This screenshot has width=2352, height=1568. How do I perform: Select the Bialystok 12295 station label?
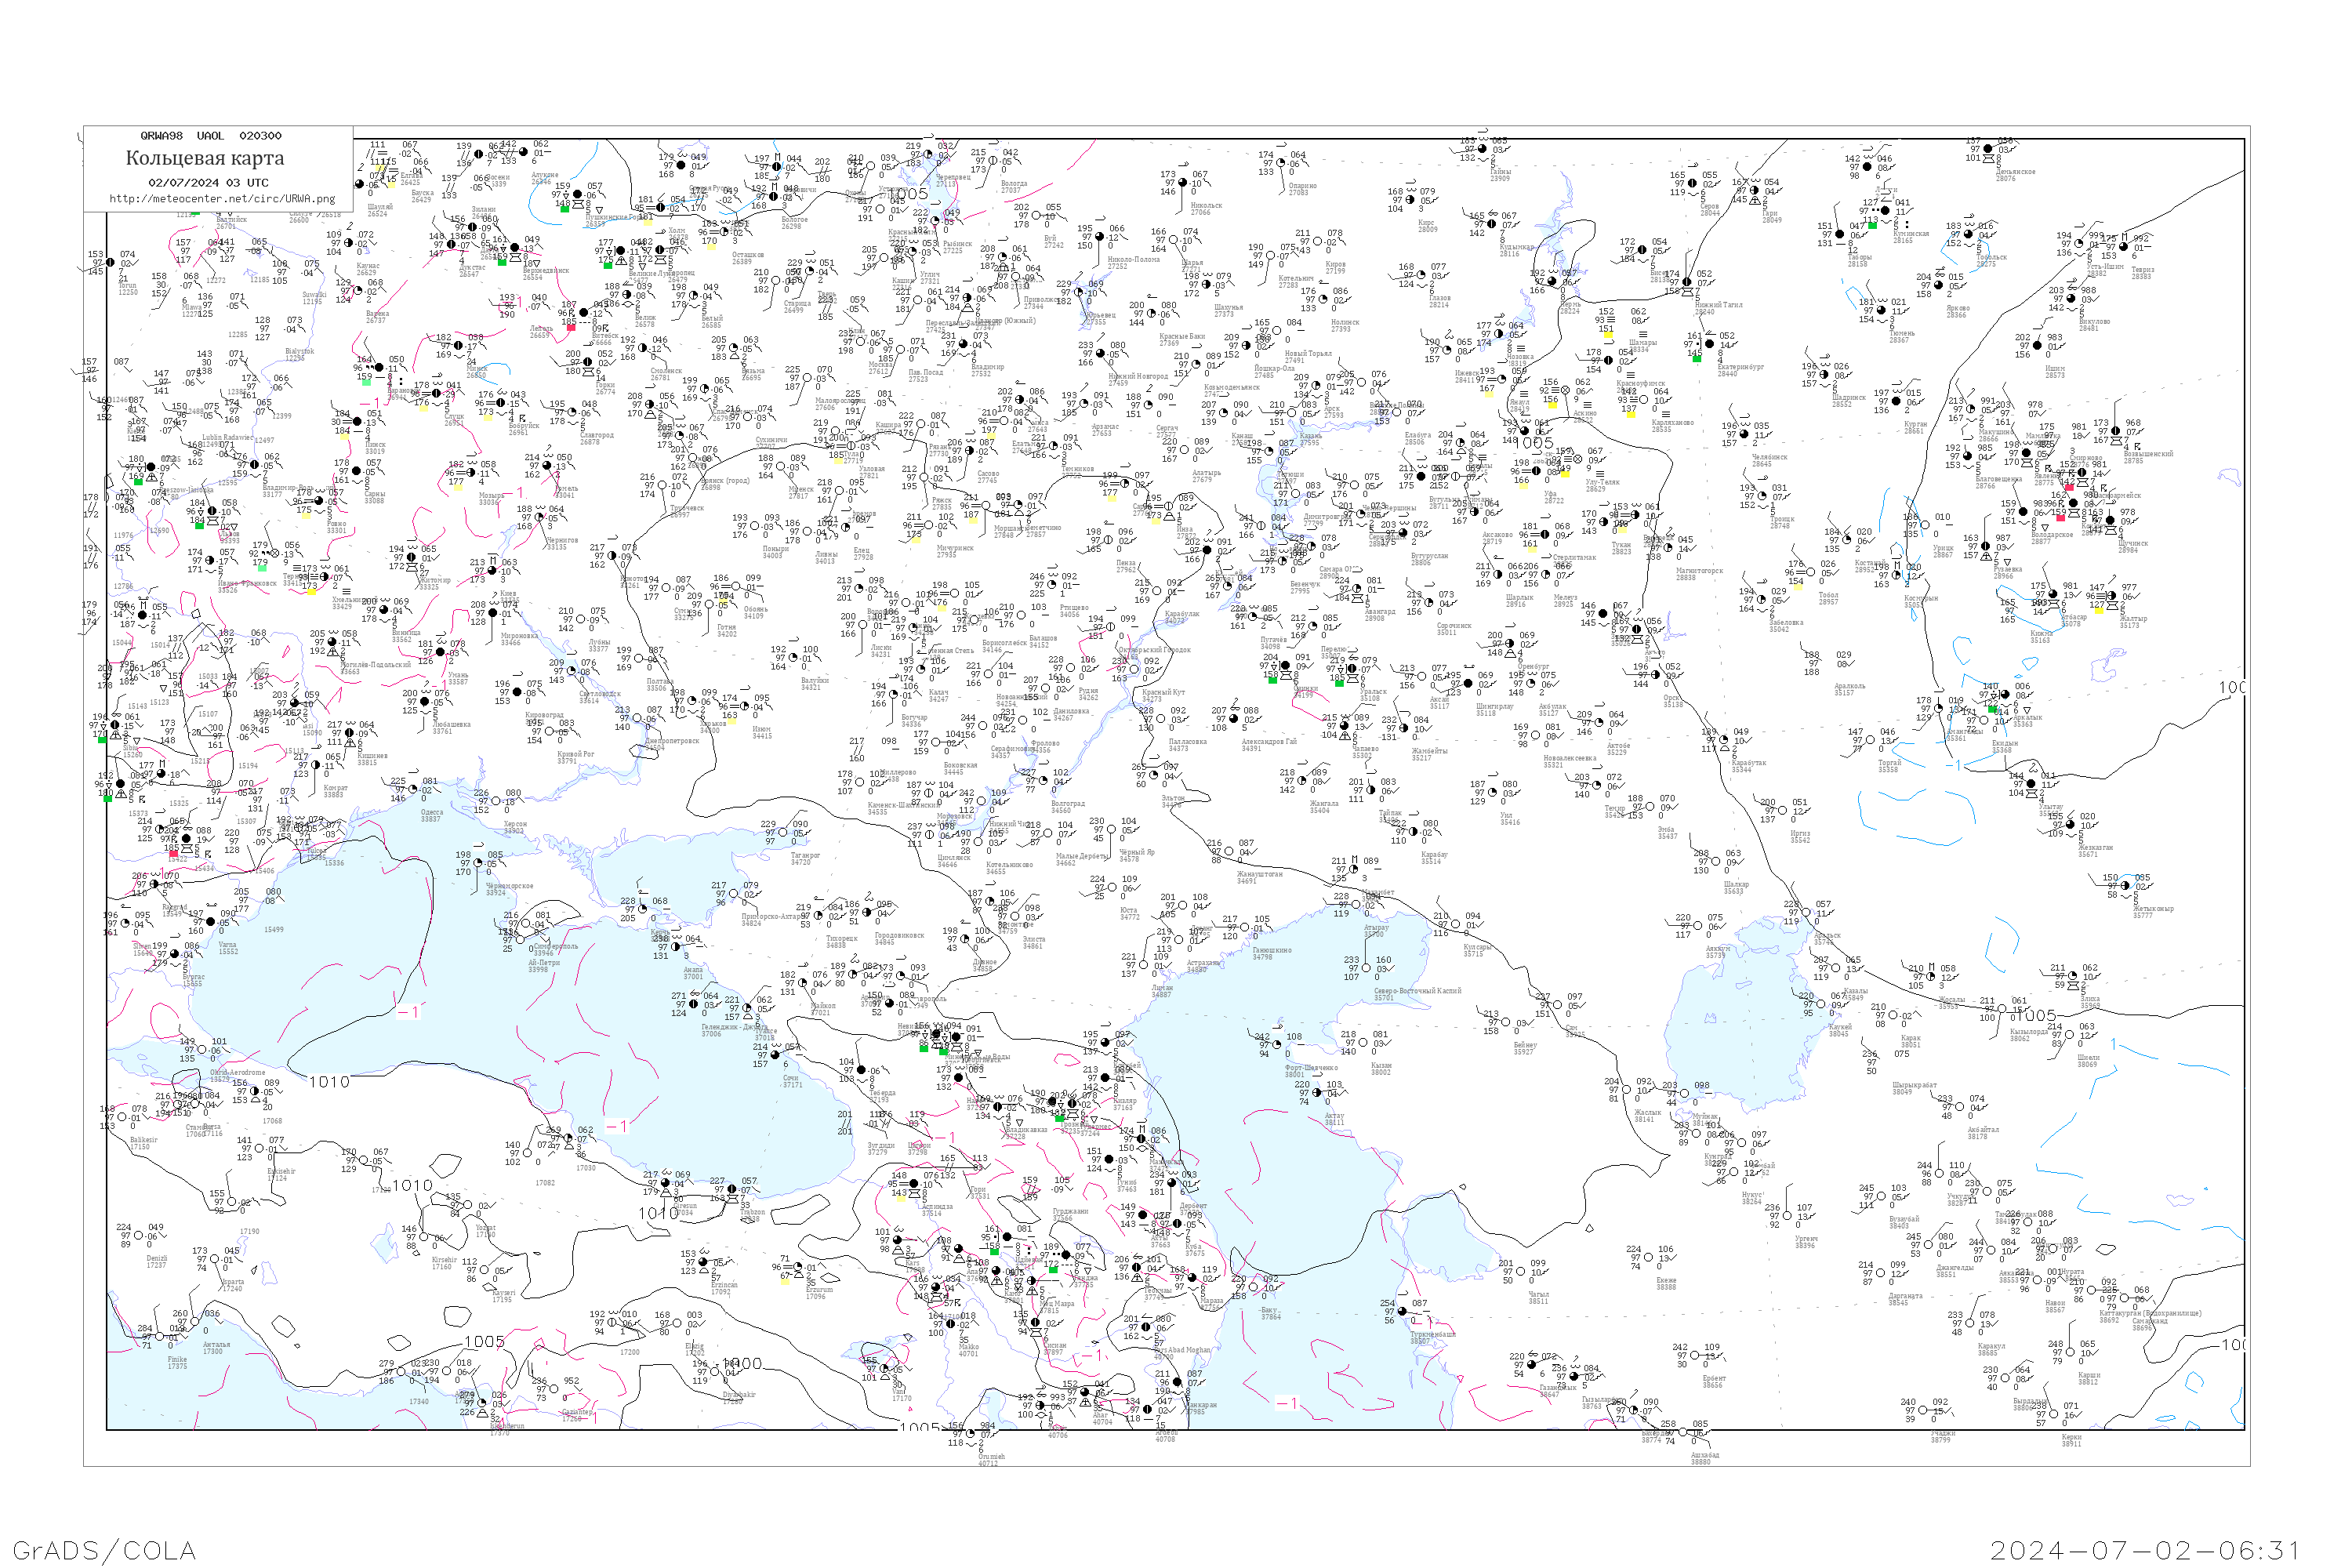299,354
